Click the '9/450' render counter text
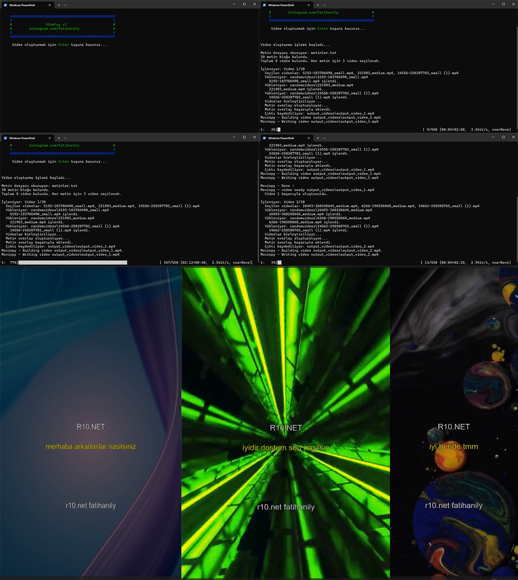Viewport: 518px width, 580px height. pyautogui.click(x=432, y=130)
